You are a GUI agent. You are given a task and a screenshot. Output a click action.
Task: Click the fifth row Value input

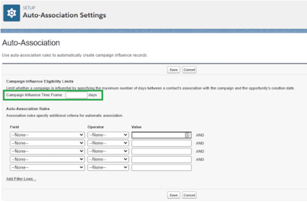click(161, 167)
